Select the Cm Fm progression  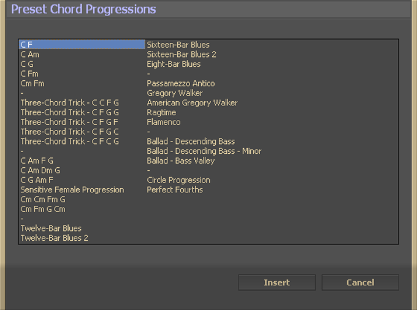tap(33, 83)
